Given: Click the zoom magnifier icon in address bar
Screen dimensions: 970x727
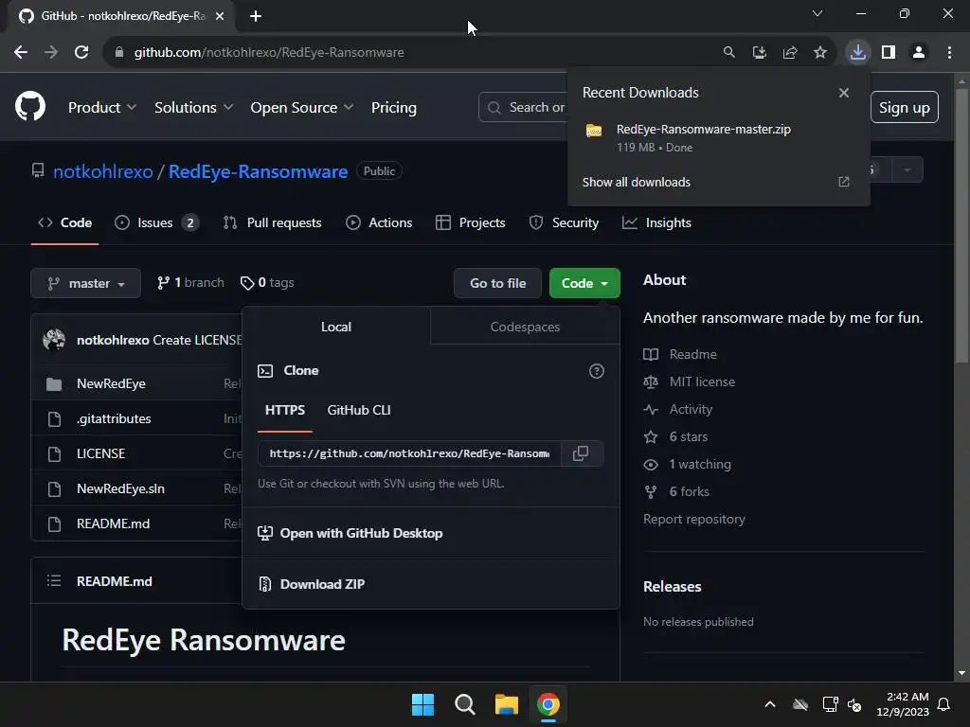Looking at the screenshot, I should [x=729, y=52].
